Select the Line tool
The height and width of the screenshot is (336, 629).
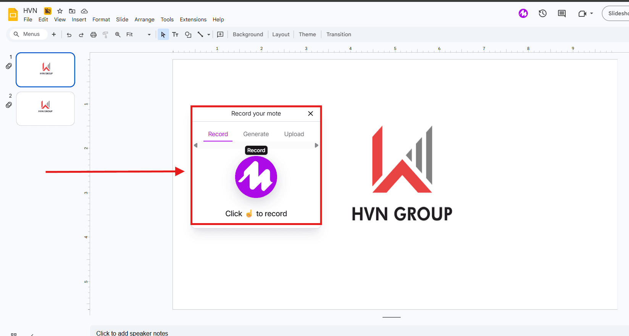tap(200, 34)
